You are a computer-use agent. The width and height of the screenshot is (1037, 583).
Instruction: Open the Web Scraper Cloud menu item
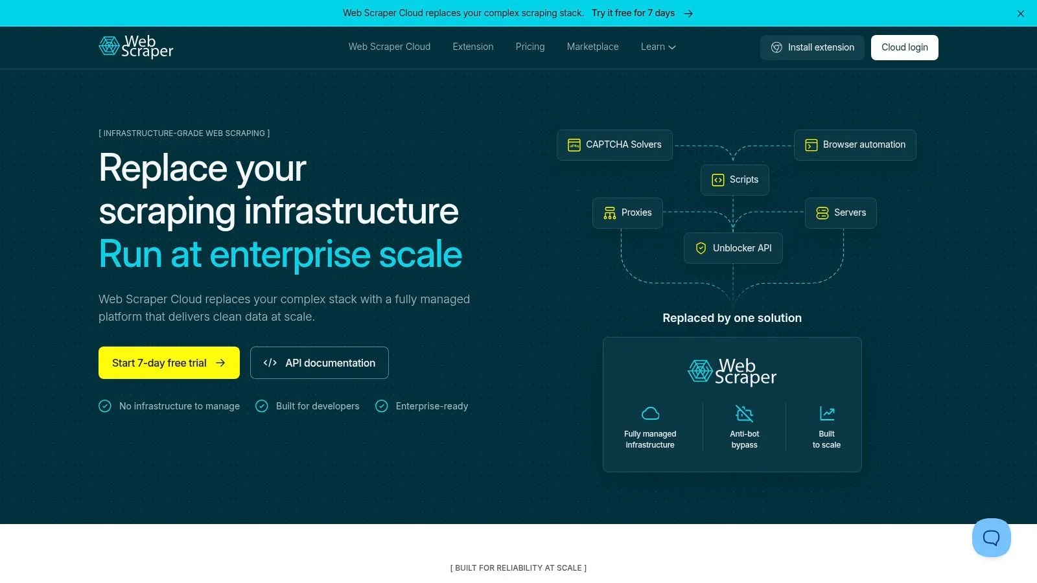[x=390, y=47]
